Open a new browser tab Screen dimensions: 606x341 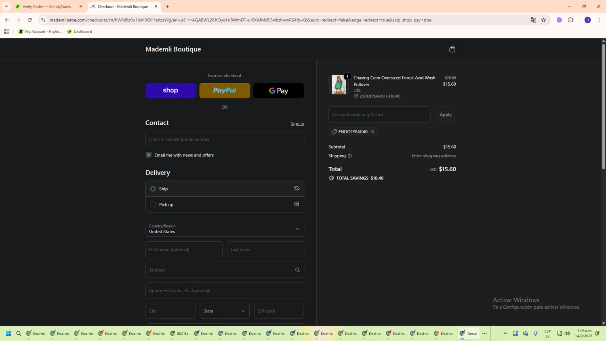(x=167, y=6)
